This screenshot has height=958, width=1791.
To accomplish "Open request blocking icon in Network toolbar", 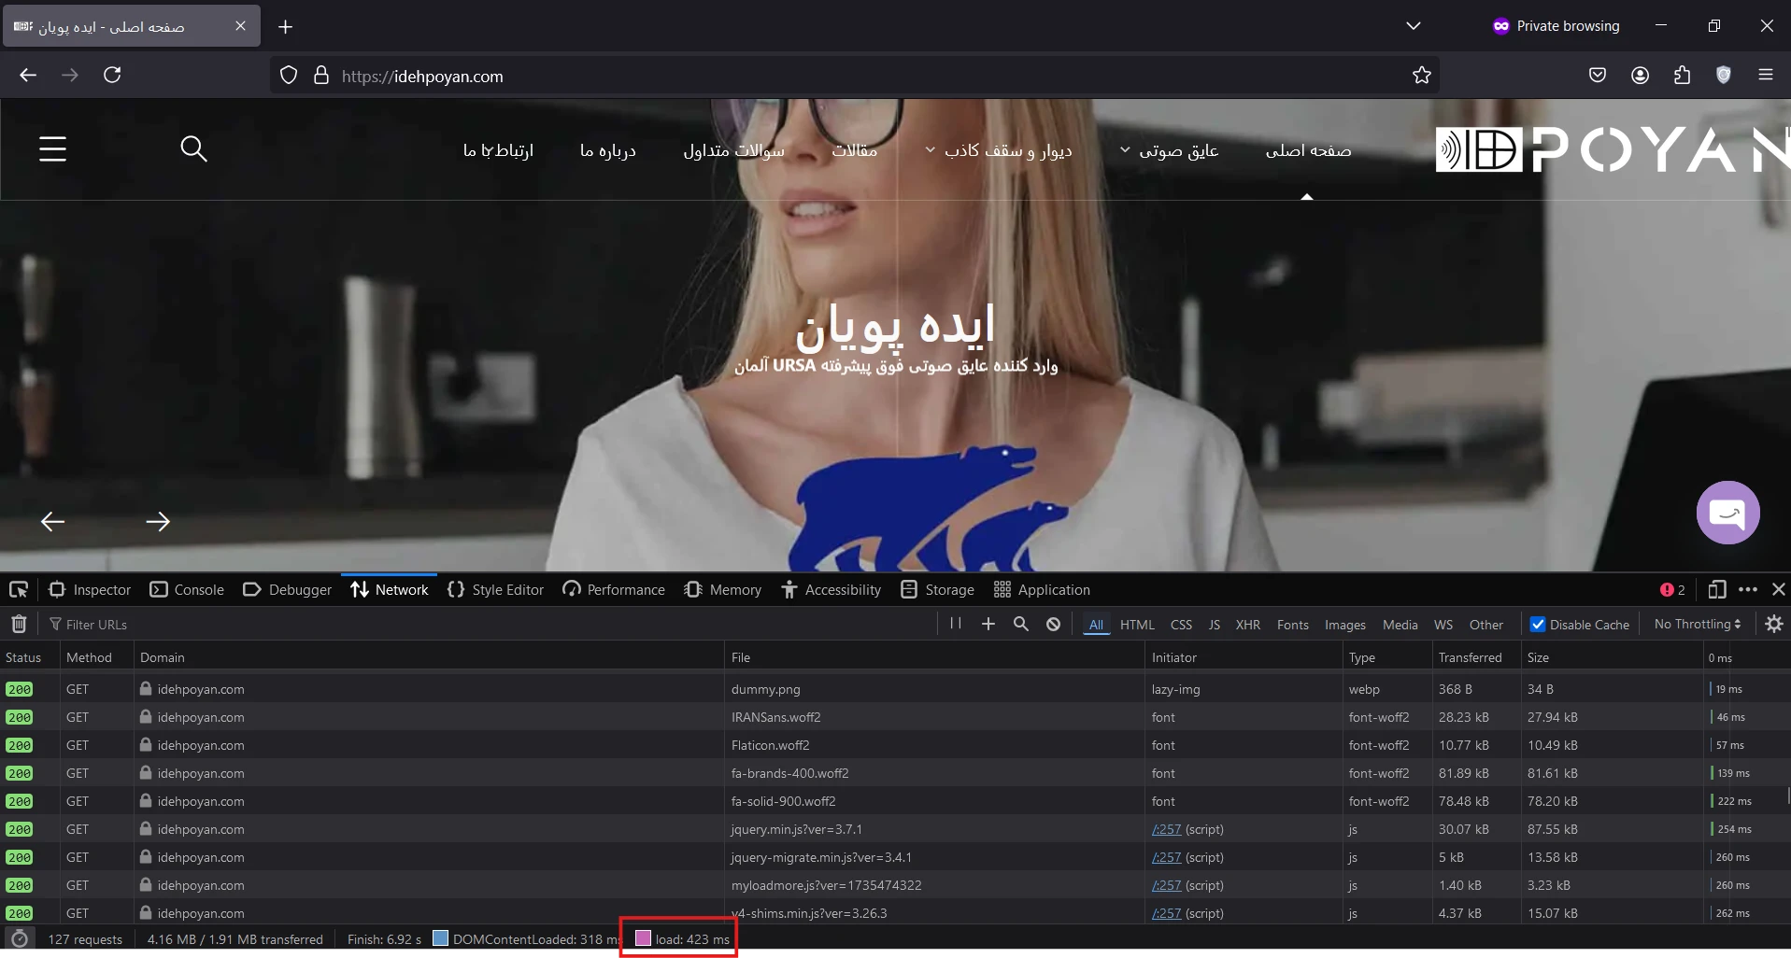I will pyautogui.click(x=1053, y=624).
